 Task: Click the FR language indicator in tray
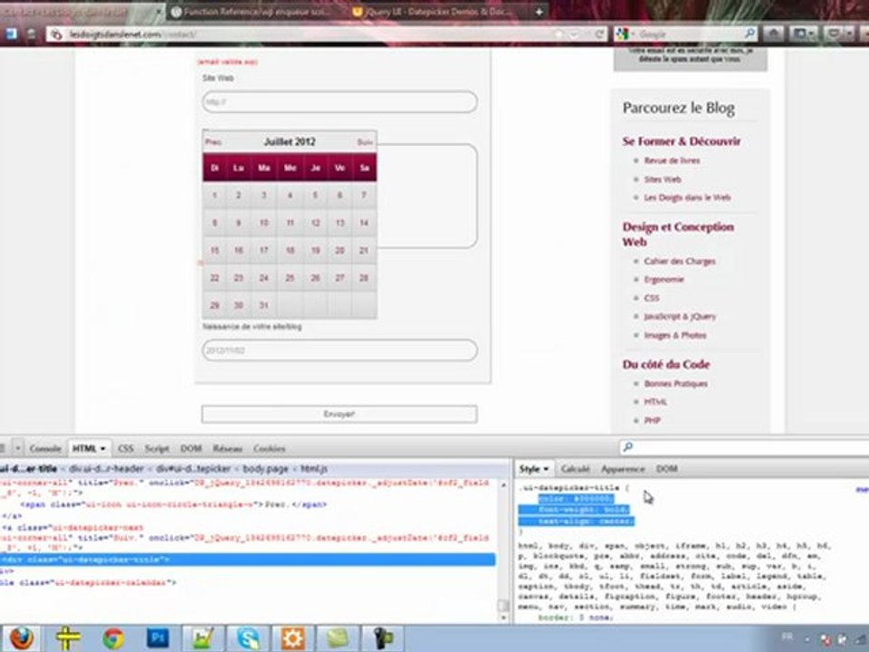787,637
